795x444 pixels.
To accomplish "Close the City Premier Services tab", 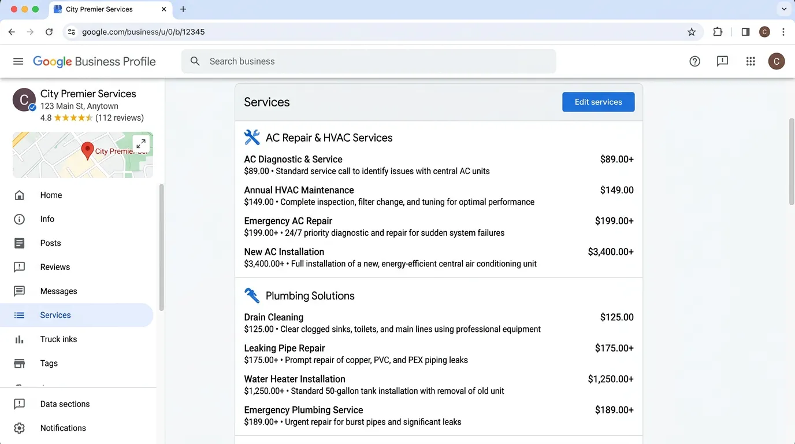I will 164,9.
